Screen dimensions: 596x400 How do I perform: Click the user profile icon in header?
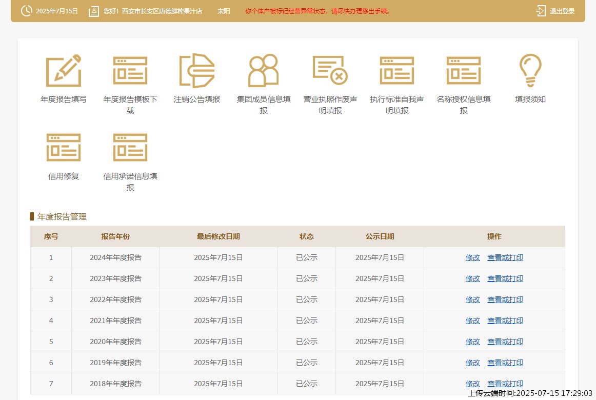(x=93, y=11)
